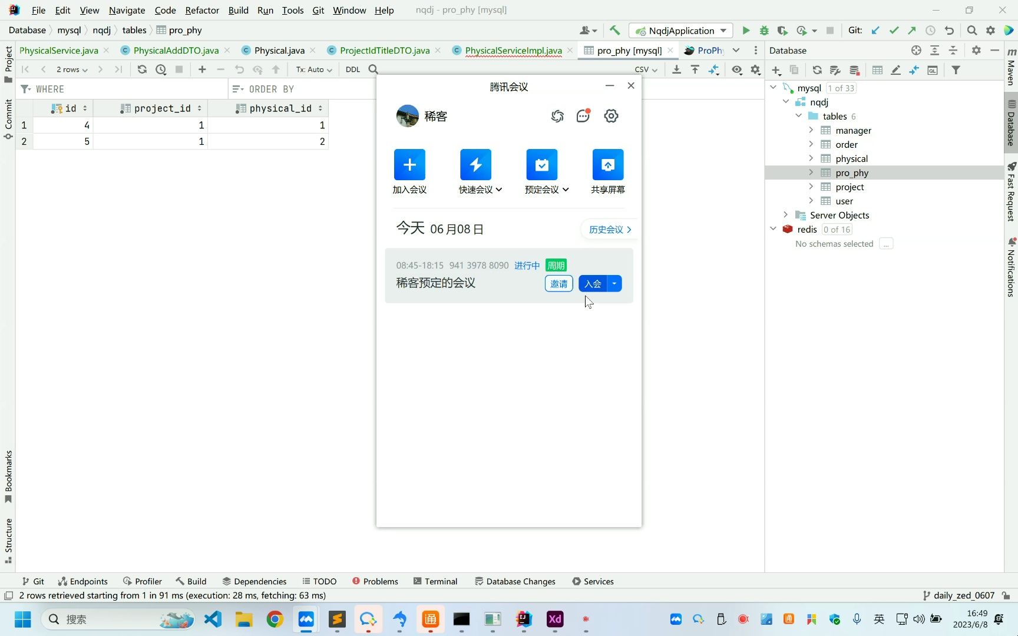Open 2 rows page size dropdown
Image resolution: width=1018 pixels, height=636 pixels.
(x=72, y=69)
